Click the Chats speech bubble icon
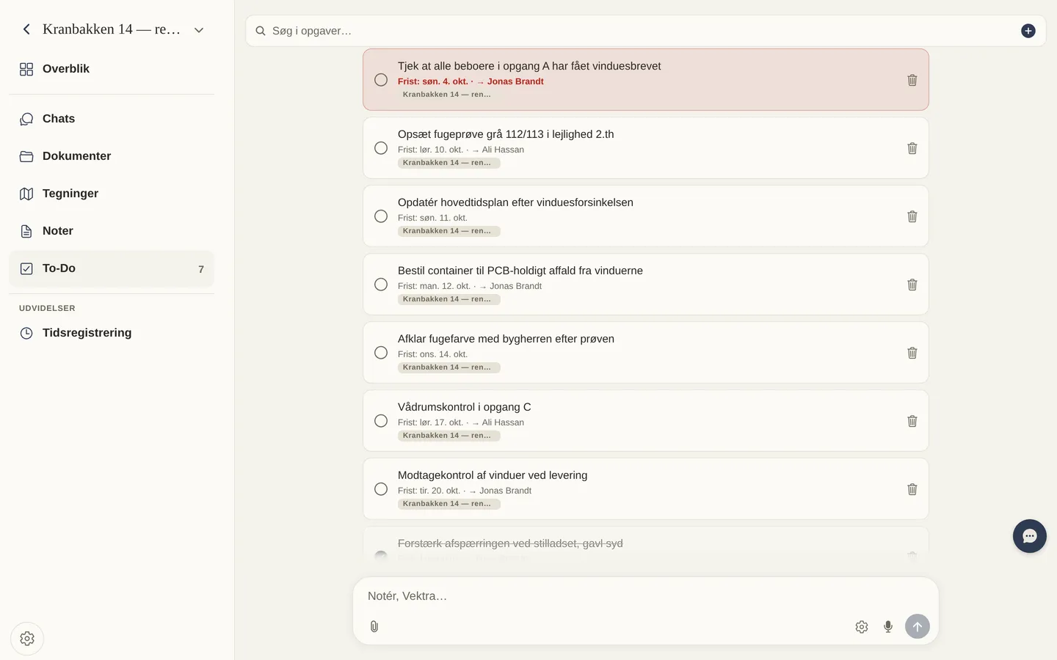The image size is (1057, 660). 26,119
